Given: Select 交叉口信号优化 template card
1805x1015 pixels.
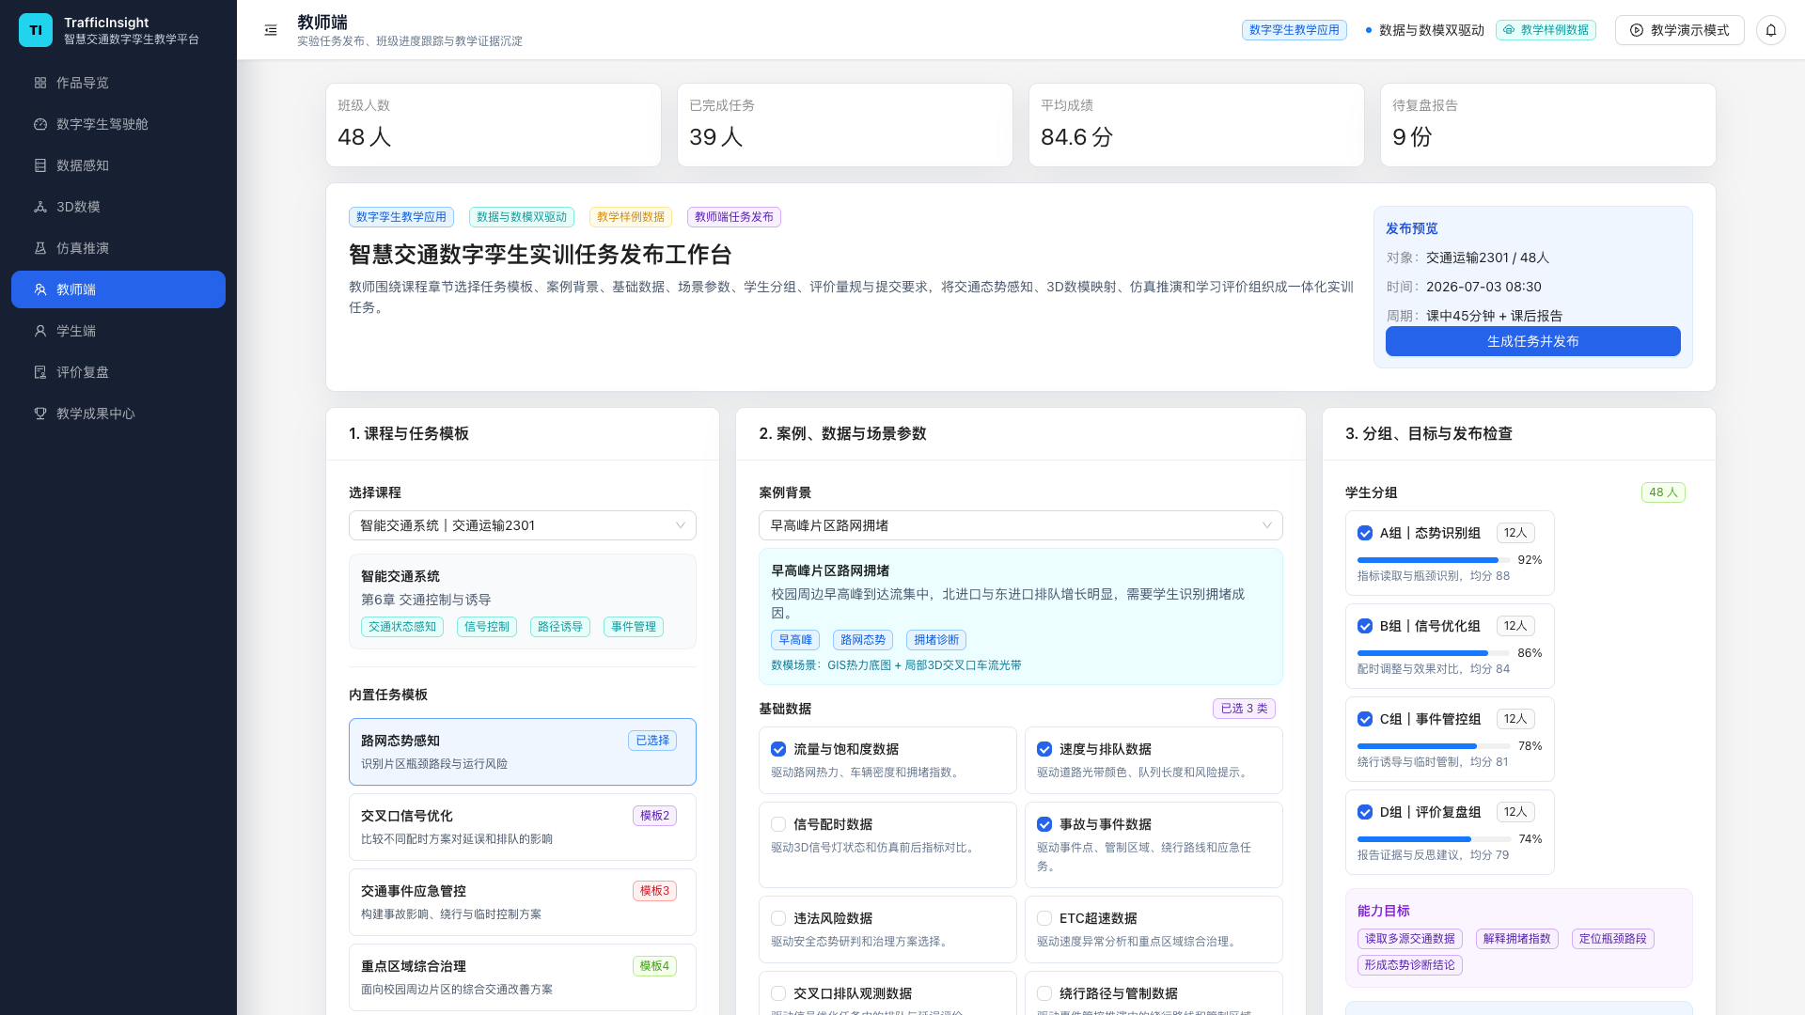Looking at the screenshot, I should (x=523, y=827).
